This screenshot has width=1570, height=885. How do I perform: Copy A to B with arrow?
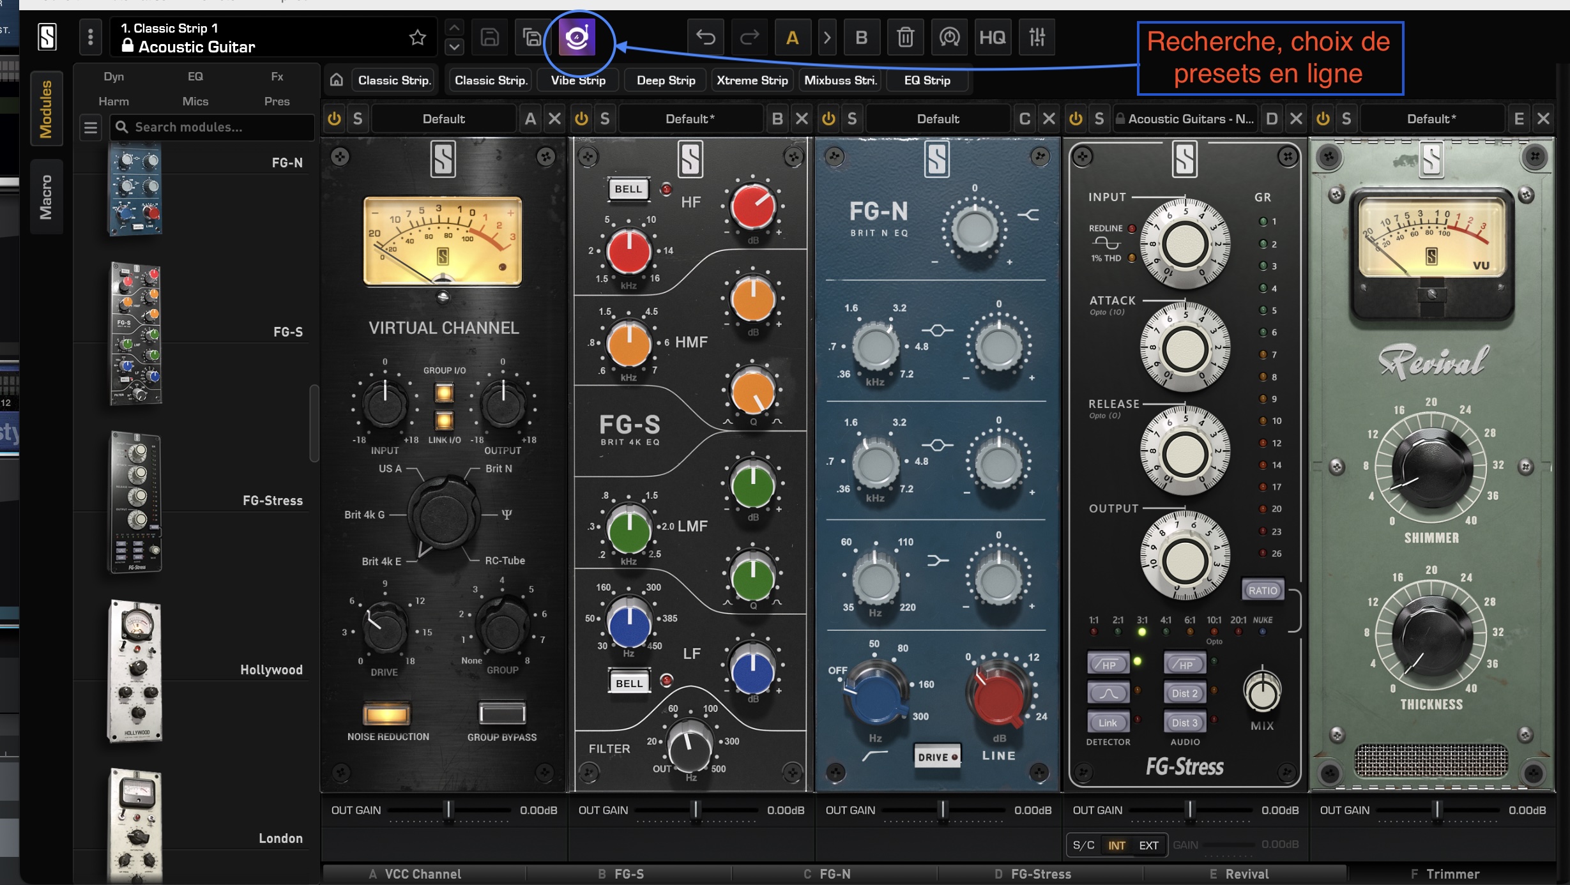coord(827,38)
